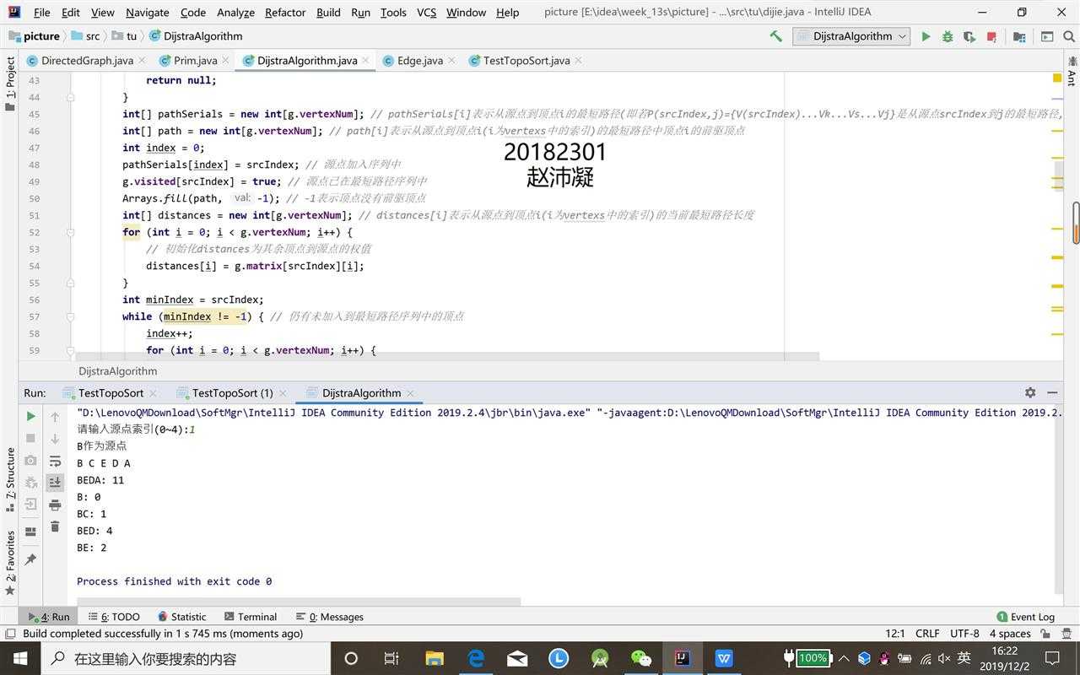1080x675 pixels.
Task: Click CRLF line separator in status bar
Action: click(927, 634)
